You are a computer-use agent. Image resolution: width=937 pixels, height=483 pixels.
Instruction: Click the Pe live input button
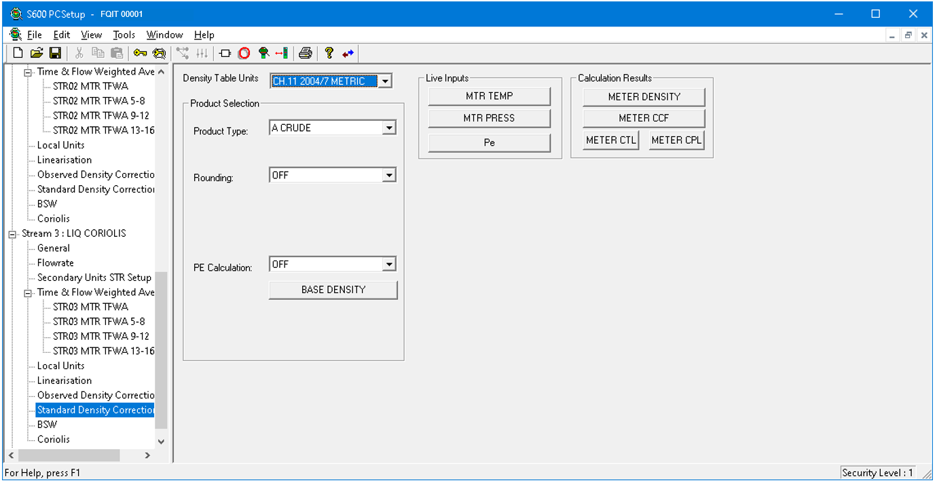490,143
